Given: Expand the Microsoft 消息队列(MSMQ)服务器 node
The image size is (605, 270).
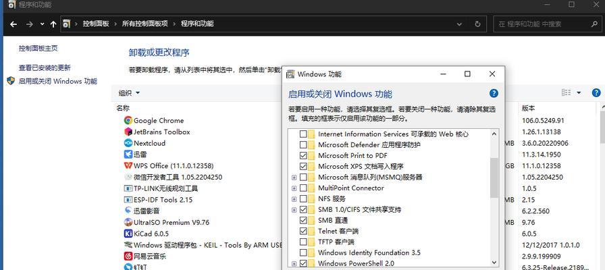Looking at the screenshot, I should (x=294, y=178).
